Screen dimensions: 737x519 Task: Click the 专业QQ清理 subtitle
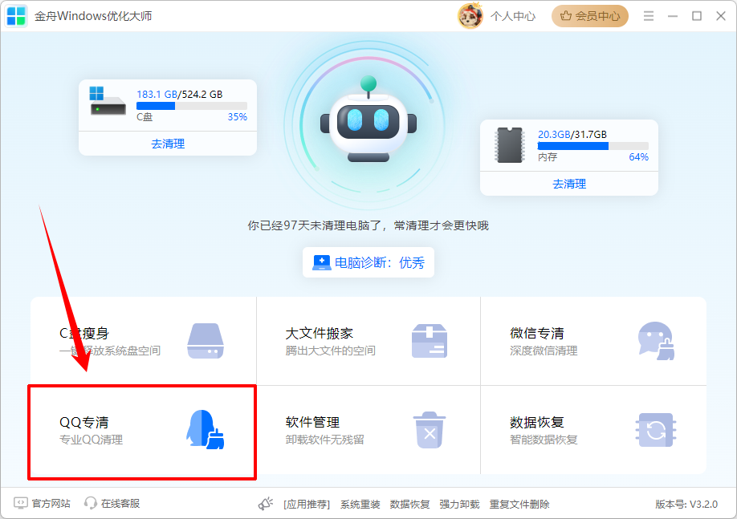pyautogui.click(x=92, y=440)
